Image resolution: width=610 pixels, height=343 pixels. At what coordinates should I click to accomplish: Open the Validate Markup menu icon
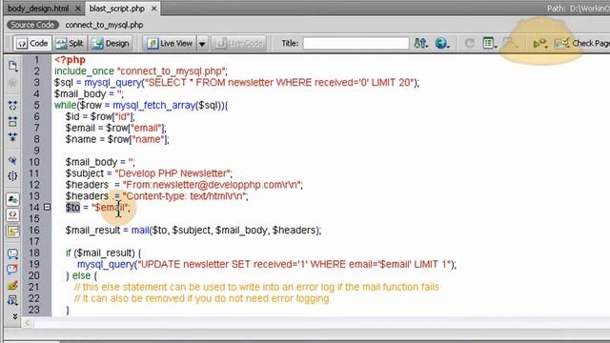click(x=540, y=43)
